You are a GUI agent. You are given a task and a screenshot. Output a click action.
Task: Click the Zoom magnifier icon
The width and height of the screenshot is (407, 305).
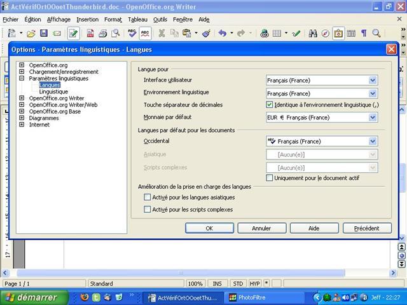pyautogui.click(x=376, y=33)
